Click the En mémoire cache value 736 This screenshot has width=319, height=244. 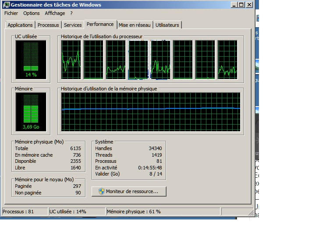point(77,155)
